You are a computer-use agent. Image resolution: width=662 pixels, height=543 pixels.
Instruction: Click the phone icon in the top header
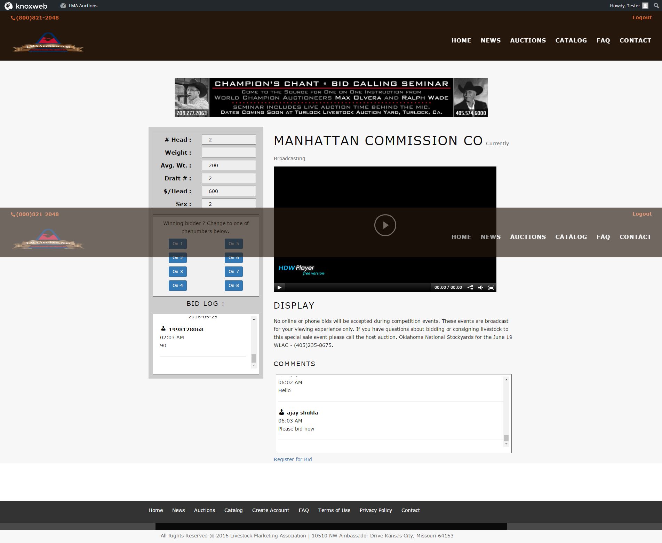pos(13,18)
